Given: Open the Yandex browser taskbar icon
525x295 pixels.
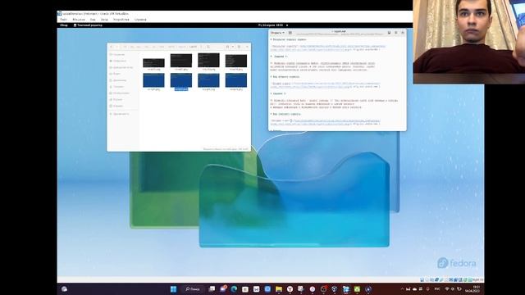Looking at the screenshot, I should (x=290, y=289).
